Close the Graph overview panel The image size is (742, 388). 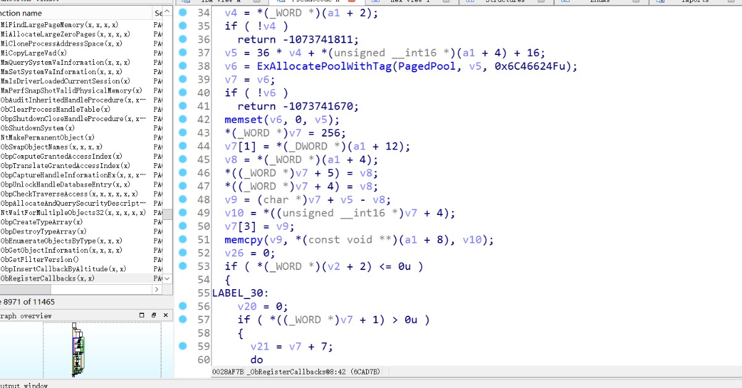[165, 315]
